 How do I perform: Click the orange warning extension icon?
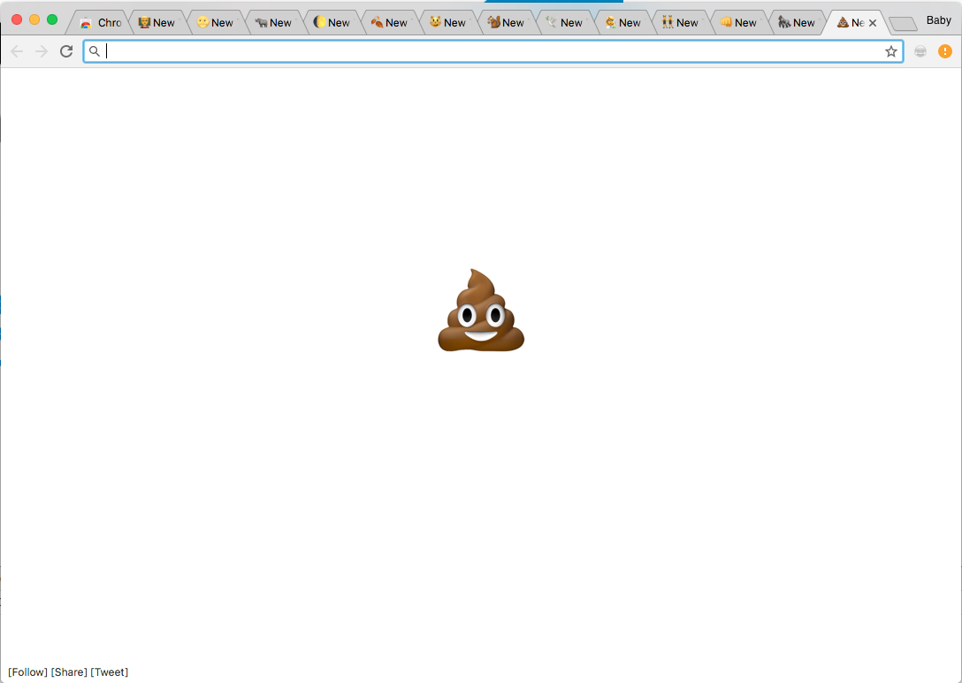[x=945, y=51]
